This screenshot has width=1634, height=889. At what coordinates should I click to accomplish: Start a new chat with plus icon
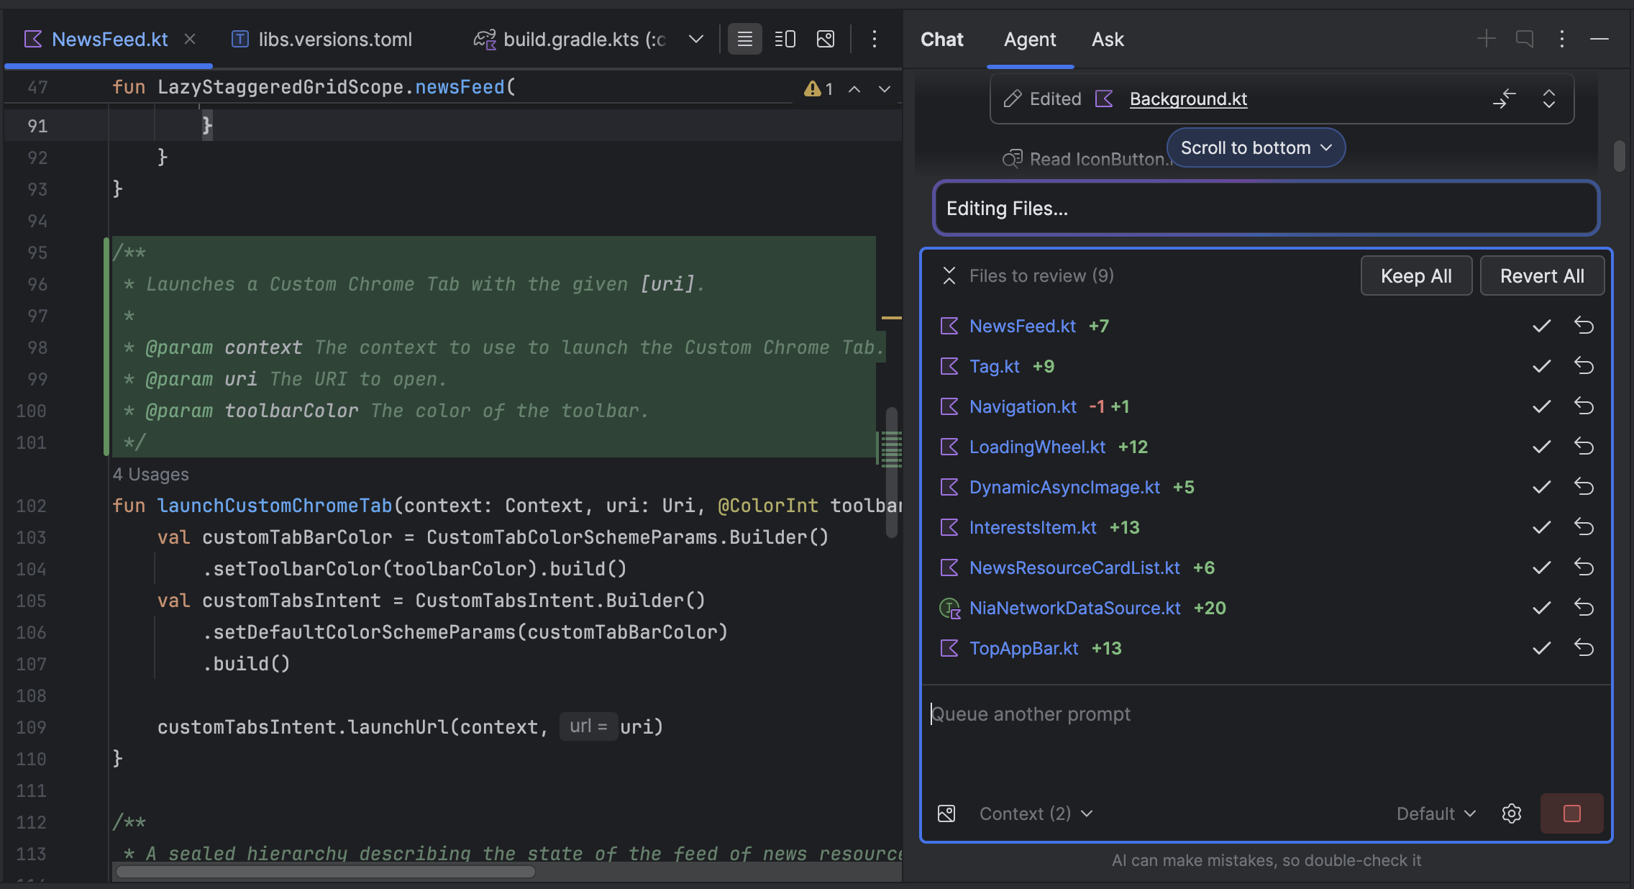pyautogui.click(x=1486, y=39)
